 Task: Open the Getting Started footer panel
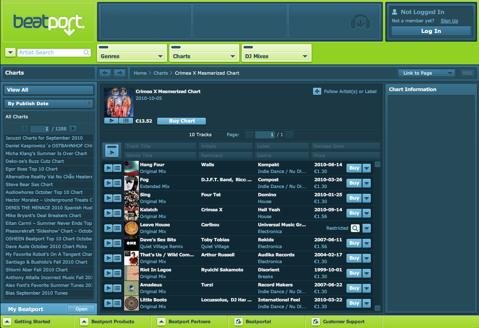pos(7,322)
